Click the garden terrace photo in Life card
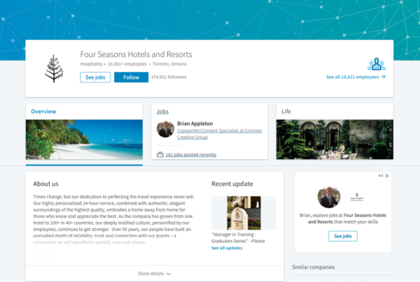 335,140
